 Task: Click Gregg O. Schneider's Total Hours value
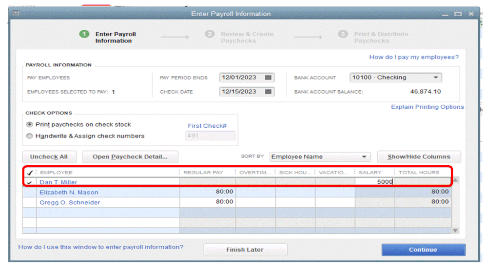coord(440,202)
